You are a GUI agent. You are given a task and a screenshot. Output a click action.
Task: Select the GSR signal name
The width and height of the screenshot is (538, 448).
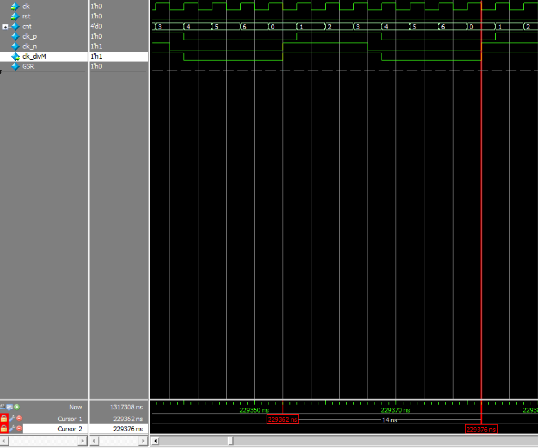(28, 66)
